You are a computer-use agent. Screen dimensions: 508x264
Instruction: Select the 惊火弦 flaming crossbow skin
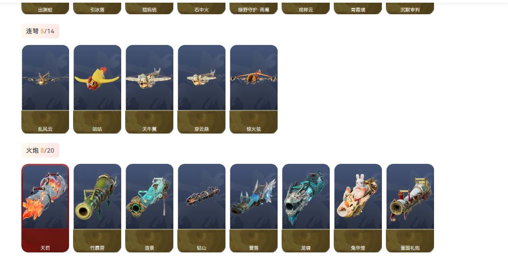click(x=254, y=89)
